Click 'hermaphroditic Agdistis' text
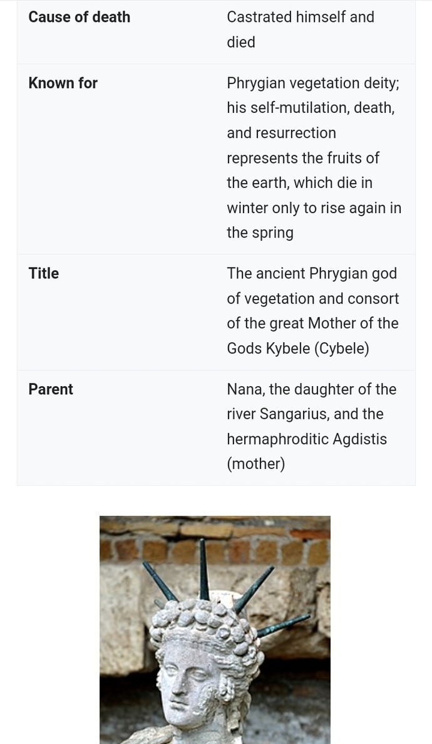Image resolution: width=432 pixels, height=744 pixels. click(307, 439)
